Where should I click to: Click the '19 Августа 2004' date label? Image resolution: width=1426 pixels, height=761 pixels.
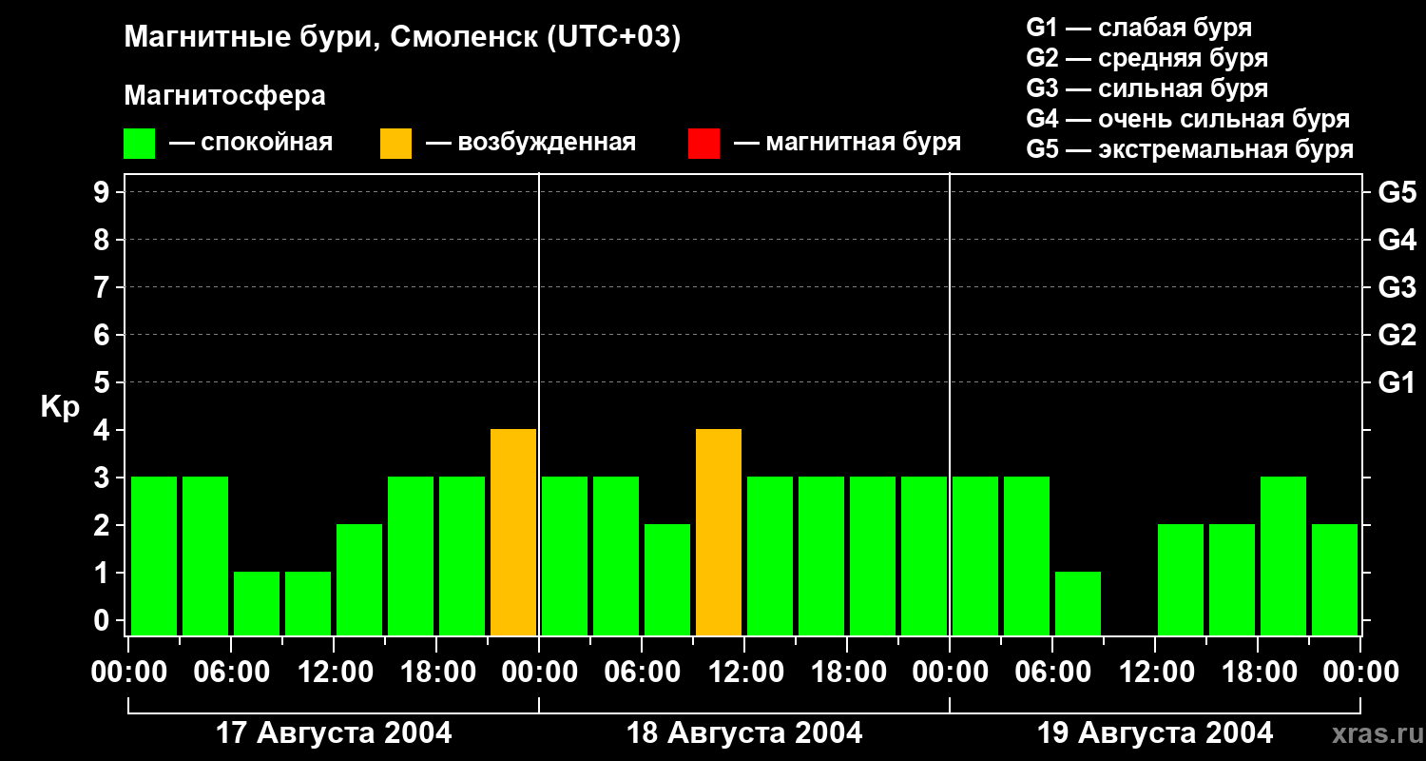[x=1155, y=733]
